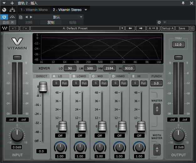Screen dimensions: 196x163
Task: Click the A LO width knob
Action: pos(60,148)
